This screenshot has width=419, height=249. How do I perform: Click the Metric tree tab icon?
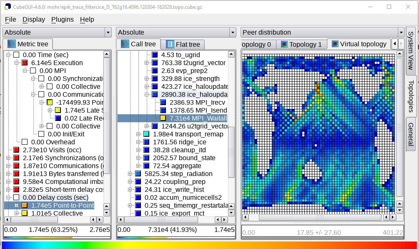[x=11, y=44]
